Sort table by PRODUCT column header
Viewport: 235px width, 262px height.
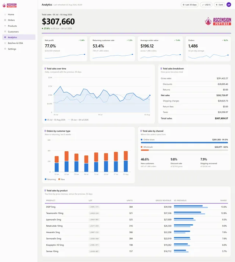click(x=51, y=200)
